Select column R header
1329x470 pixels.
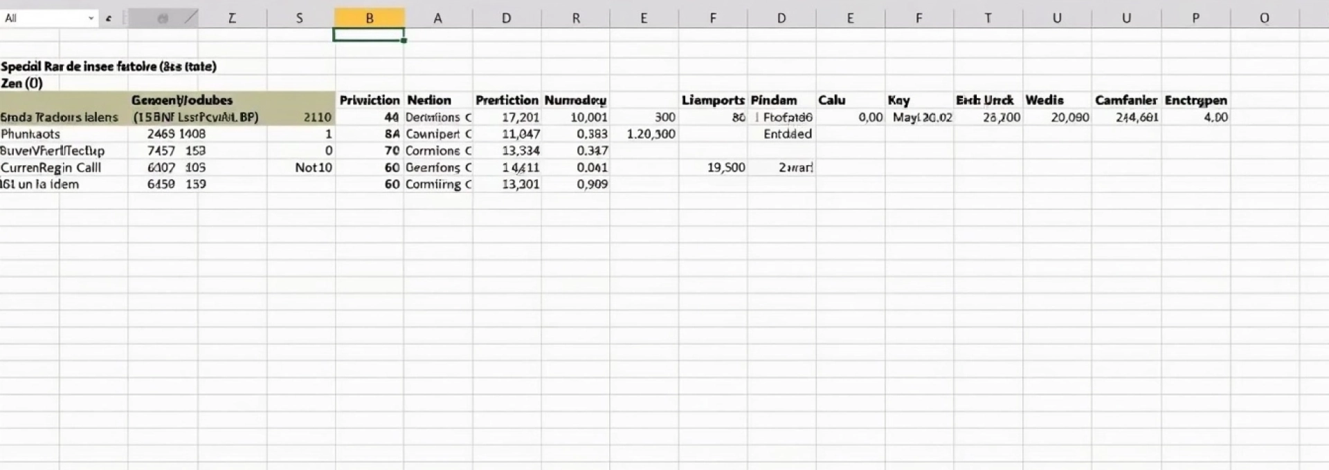pos(576,19)
